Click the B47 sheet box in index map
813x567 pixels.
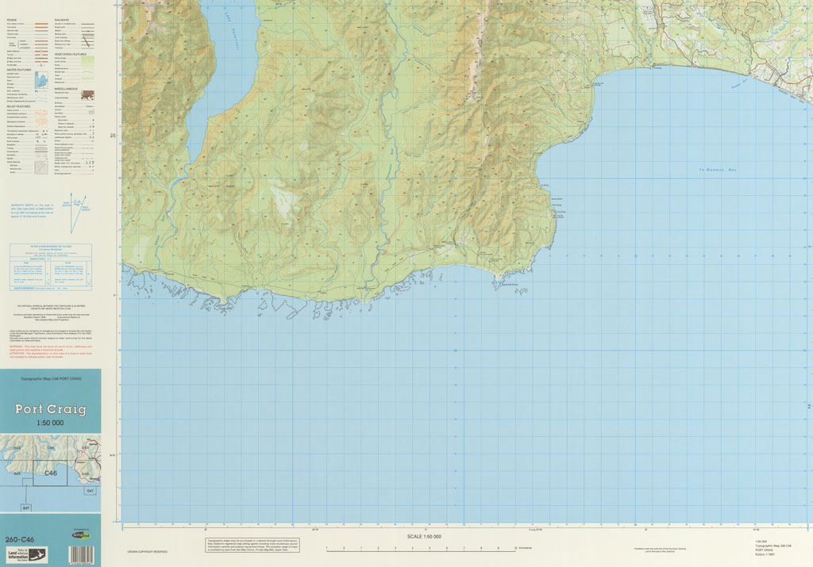[x=26, y=507]
